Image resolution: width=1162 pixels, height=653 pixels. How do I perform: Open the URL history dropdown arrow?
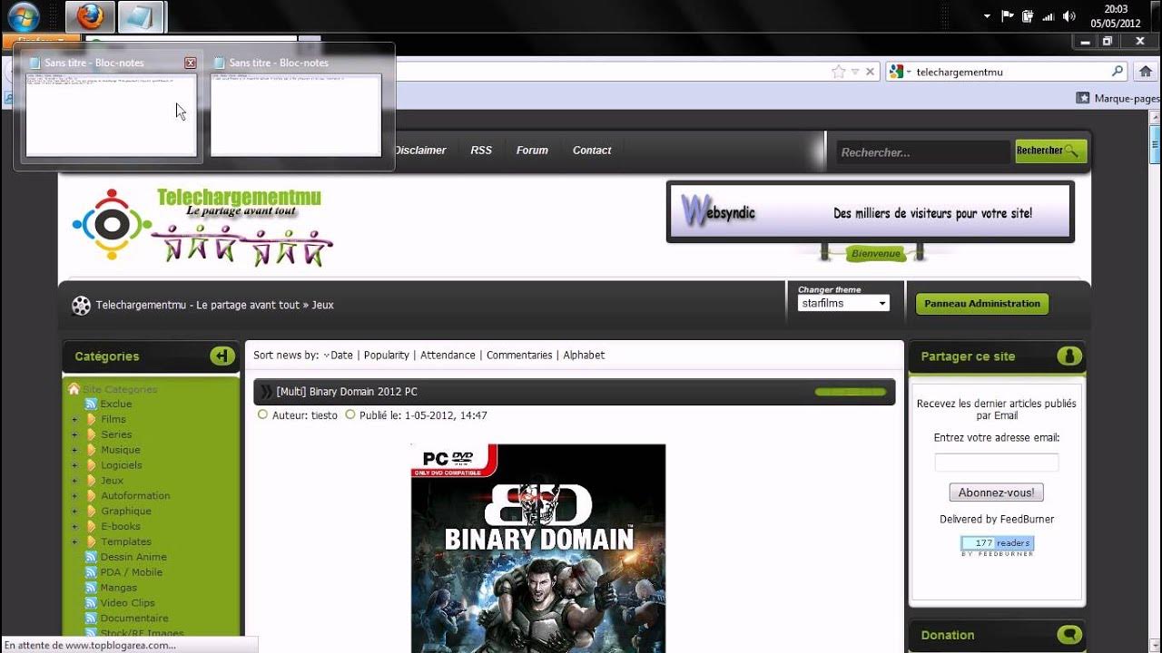pos(855,72)
